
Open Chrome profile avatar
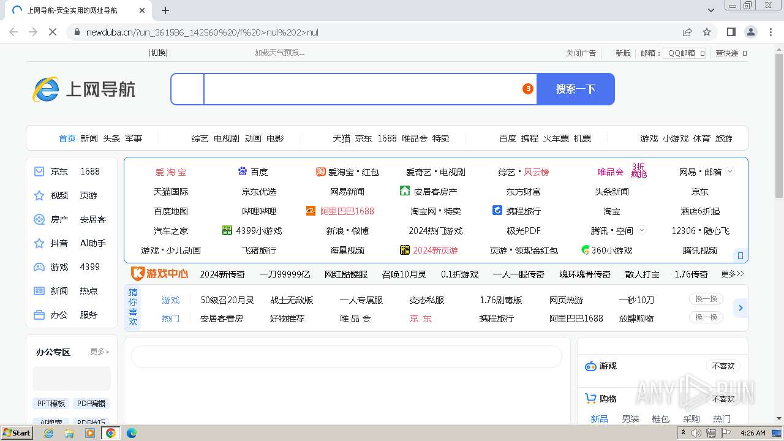point(751,32)
